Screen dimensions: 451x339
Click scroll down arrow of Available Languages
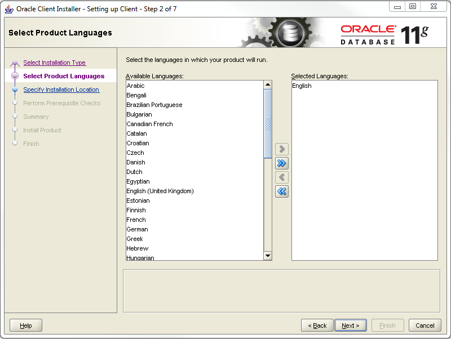(268, 256)
